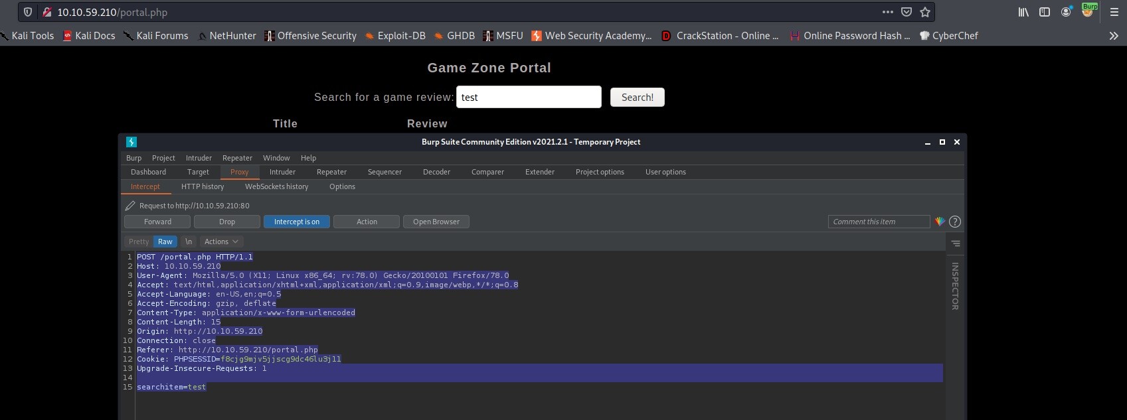Expand the Inspector side panel

(955, 286)
